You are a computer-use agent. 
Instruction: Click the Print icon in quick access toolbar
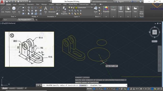(x=18, y=2)
